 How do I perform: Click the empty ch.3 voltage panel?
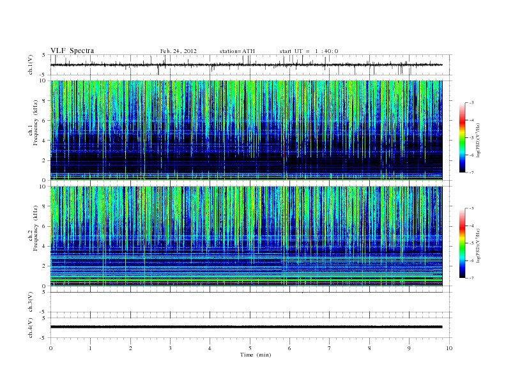click(250, 302)
